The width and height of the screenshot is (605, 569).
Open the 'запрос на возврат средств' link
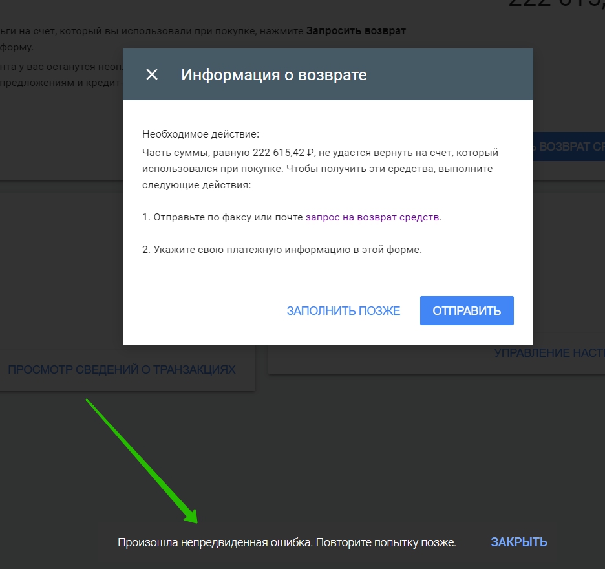(x=373, y=217)
